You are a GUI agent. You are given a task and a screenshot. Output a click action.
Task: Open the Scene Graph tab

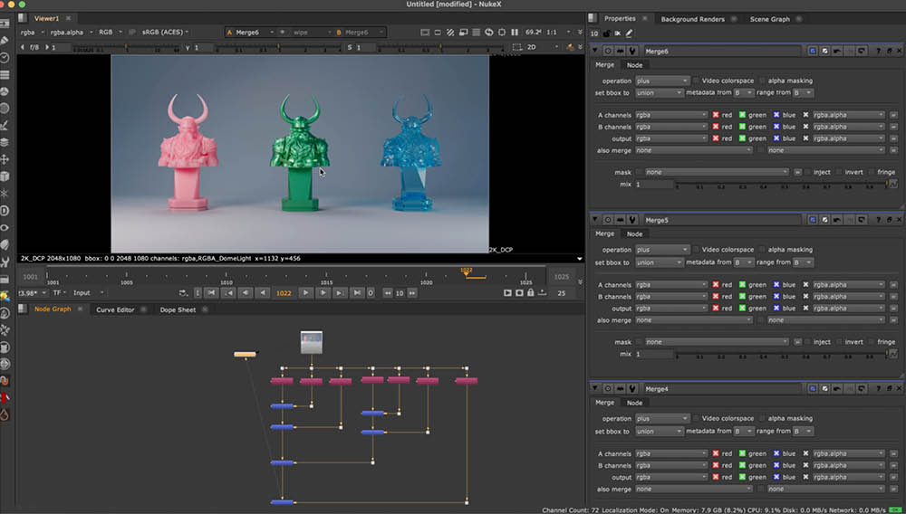(x=769, y=19)
